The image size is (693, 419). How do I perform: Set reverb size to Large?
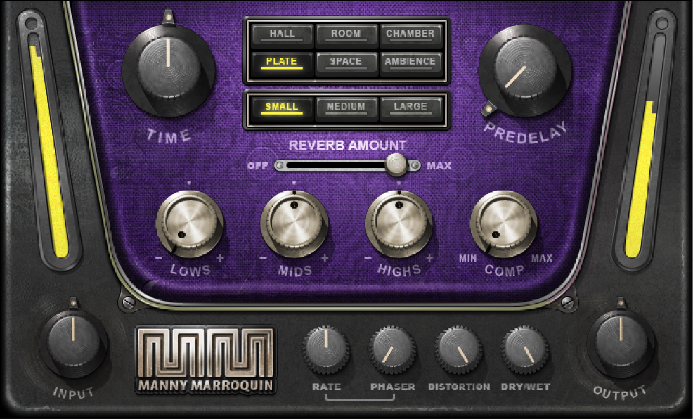pyautogui.click(x=410, y=108)
